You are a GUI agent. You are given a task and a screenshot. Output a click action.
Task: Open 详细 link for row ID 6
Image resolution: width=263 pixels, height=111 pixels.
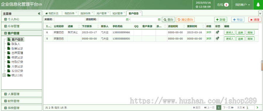[x=209, y=32]
